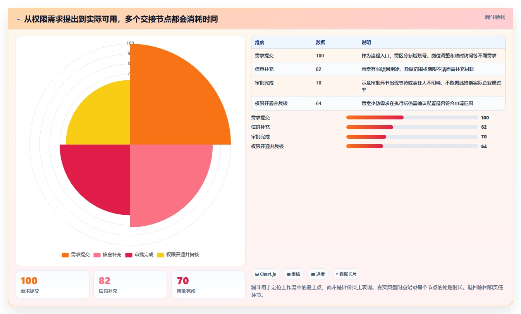Click the 审批完成 progress bar
This screenshot has width=521, height=314.
pyautogui.click(x=412, y=137)
